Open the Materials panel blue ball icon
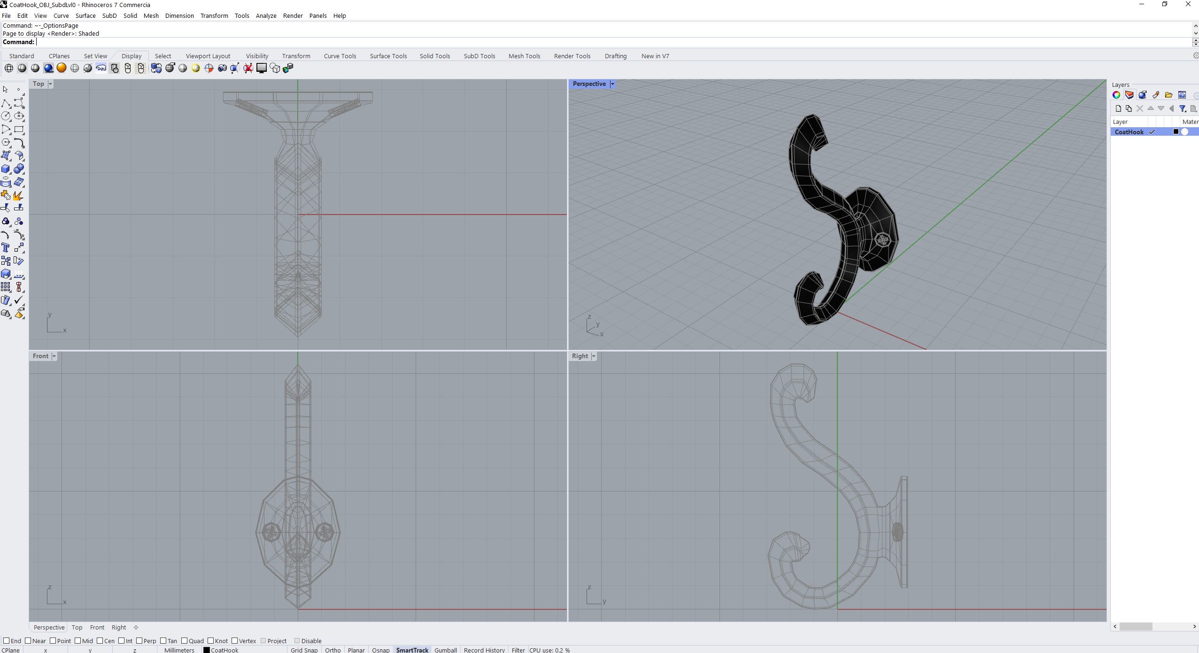The width and height of the screenshot is (1199, 653). 1143,95
